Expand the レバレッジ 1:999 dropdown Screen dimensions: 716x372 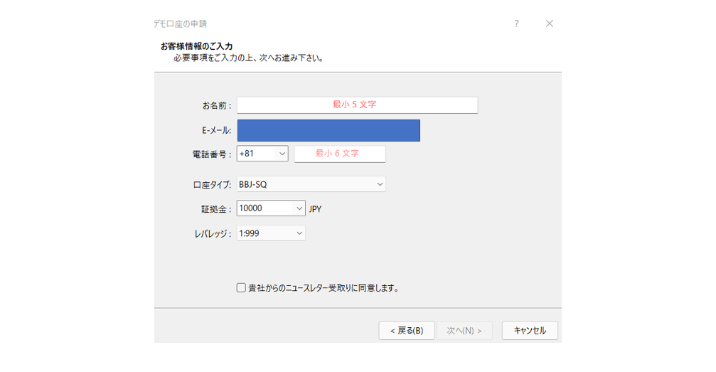(299, 233)
